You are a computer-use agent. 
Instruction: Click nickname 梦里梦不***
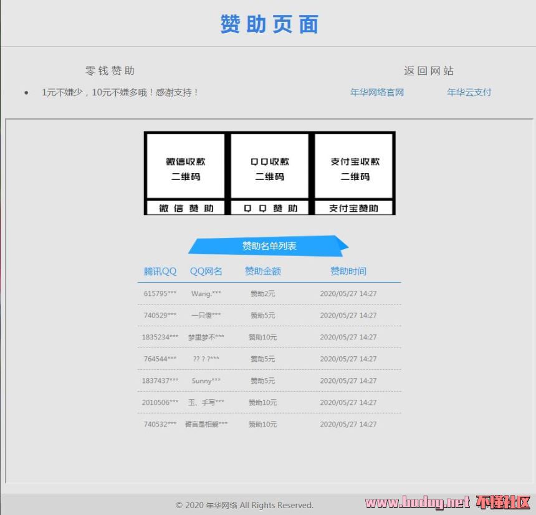tap(206, 337)
